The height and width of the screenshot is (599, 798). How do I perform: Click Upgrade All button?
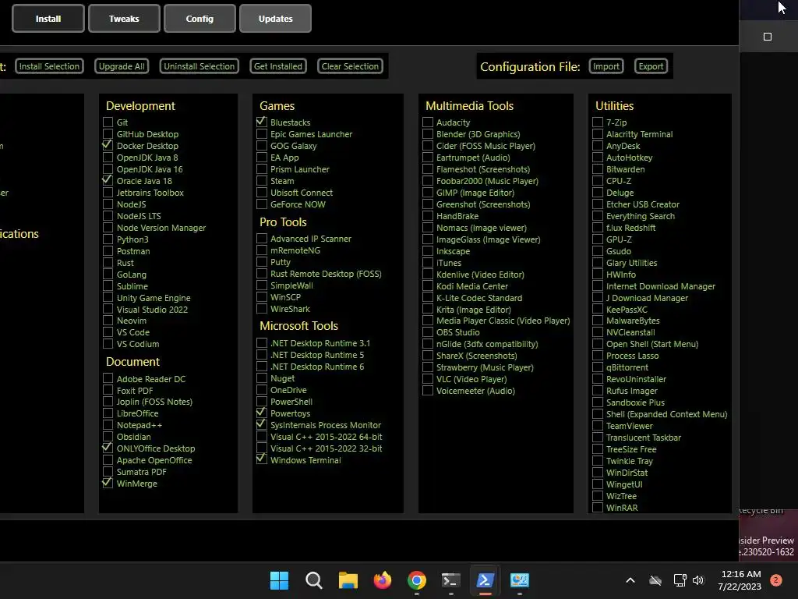click(122, 66)
